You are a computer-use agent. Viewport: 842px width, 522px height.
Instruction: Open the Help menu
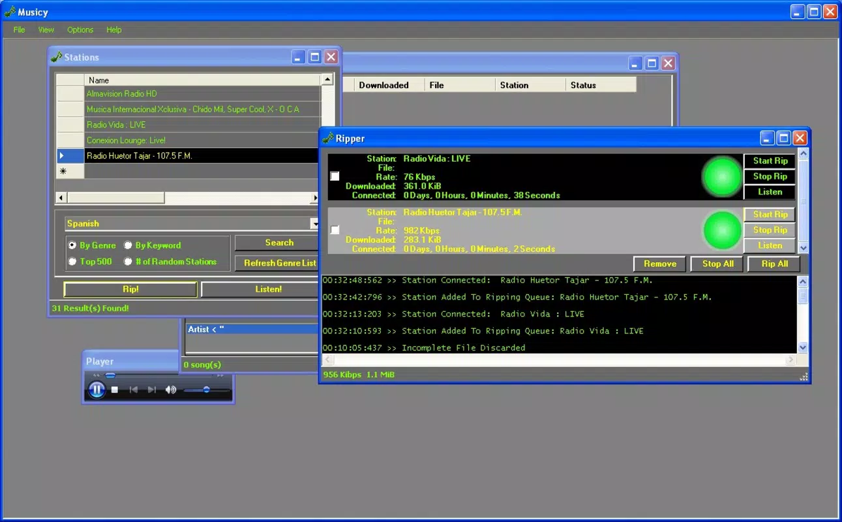(114, 29)
